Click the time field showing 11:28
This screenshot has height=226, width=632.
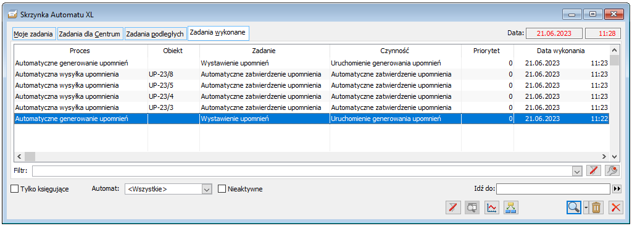tap(603, 33)
